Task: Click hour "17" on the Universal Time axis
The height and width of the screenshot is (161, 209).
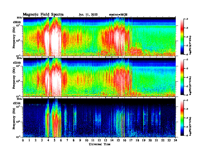Action: 131,140
